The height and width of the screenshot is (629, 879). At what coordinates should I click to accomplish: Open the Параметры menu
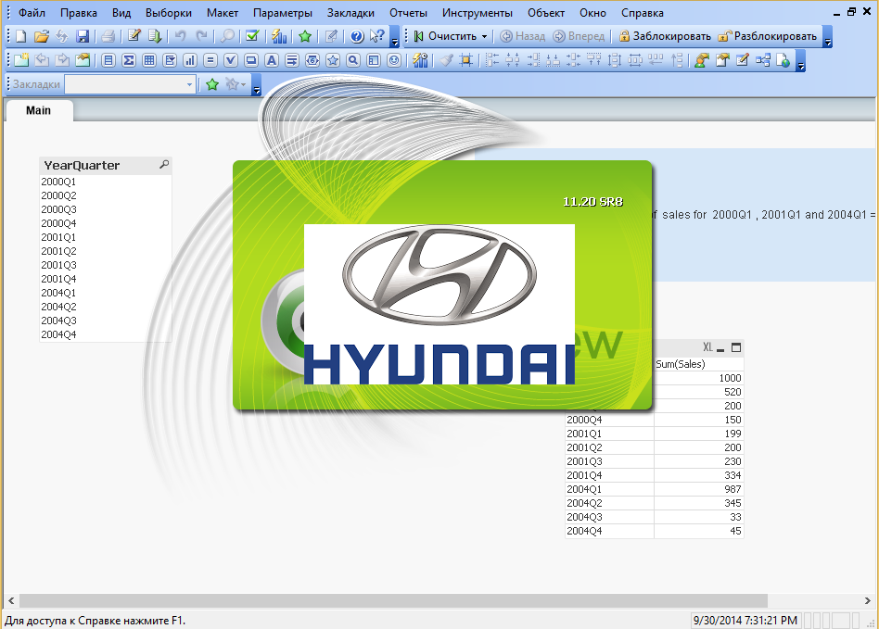click(x=283, y=12)
